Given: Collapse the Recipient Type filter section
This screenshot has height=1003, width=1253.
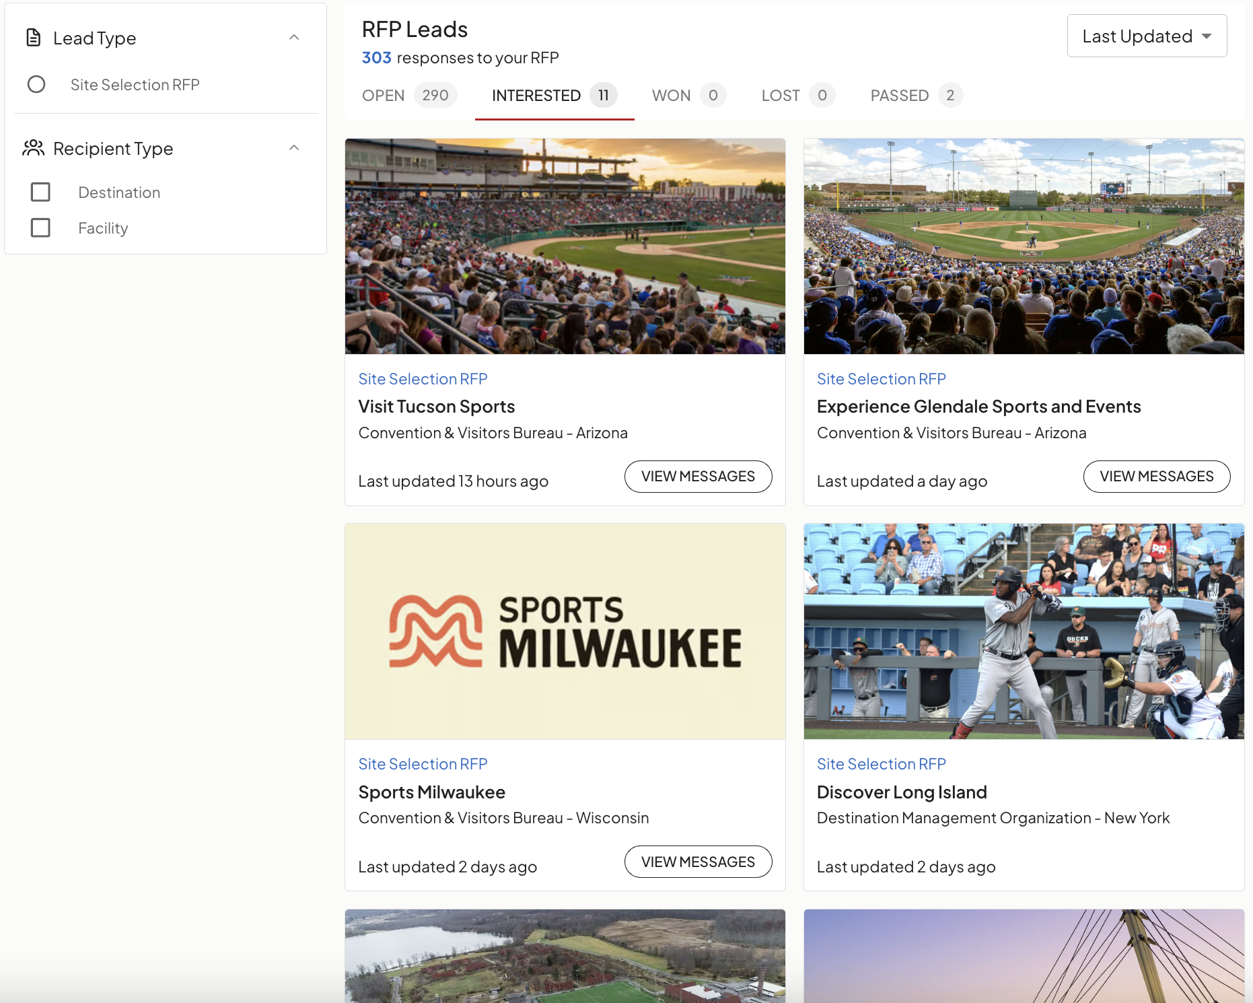Looking at the screenshot, I should [294, 148].
